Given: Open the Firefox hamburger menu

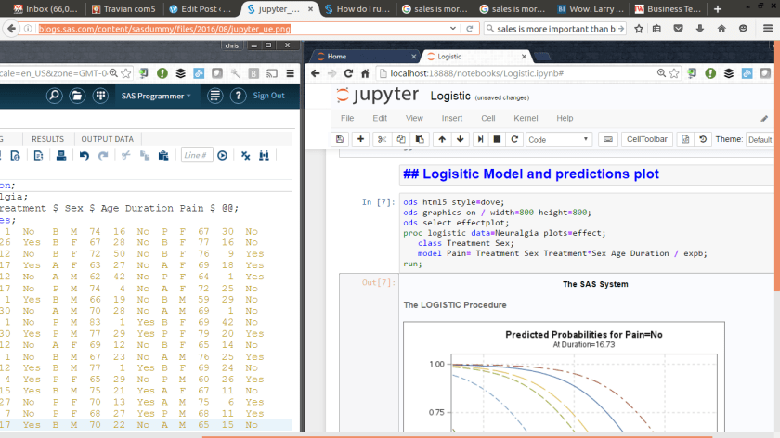Looking at the screenshot, I should point(768,29).
